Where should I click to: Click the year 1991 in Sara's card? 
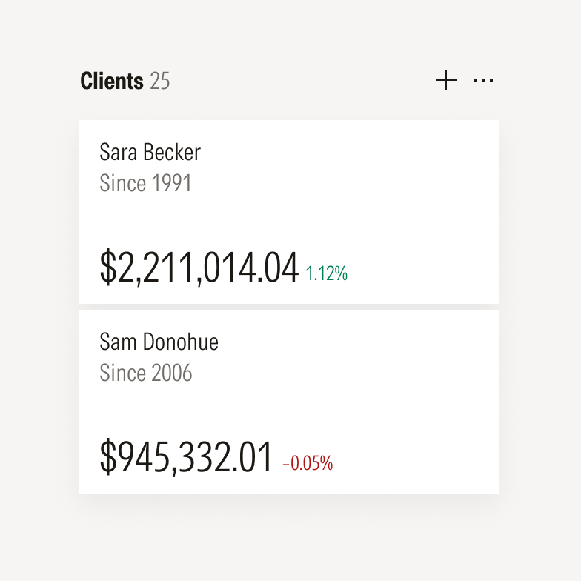click(x=171, y=183)
